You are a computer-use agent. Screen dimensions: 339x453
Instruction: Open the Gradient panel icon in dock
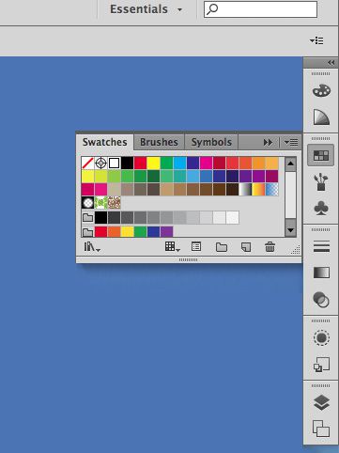coord(321,273)
